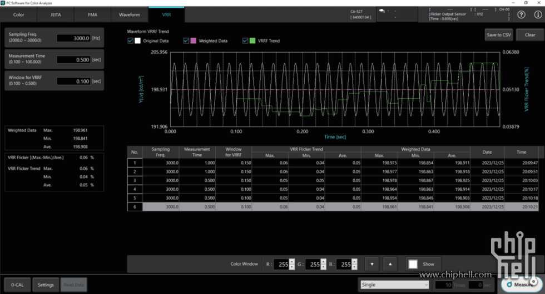The image size is (545, 294).
Task: Switch to the JEITA tab
Action: point(56,14)
